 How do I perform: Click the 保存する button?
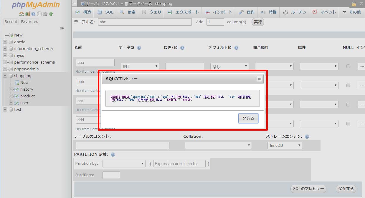pyautogui.click(x=346, y=189)
